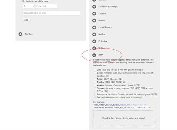Click the Coinbase Exchange label
The width and height of the screenshot is (177, 130).
point(108,7)
